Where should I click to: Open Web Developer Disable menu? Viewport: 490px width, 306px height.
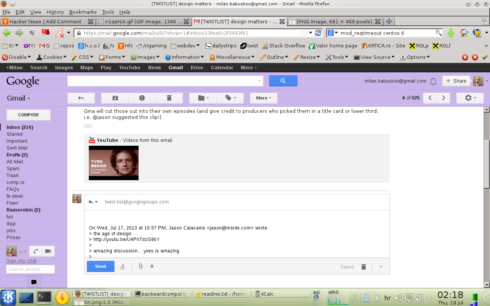[x=16, y=57]
